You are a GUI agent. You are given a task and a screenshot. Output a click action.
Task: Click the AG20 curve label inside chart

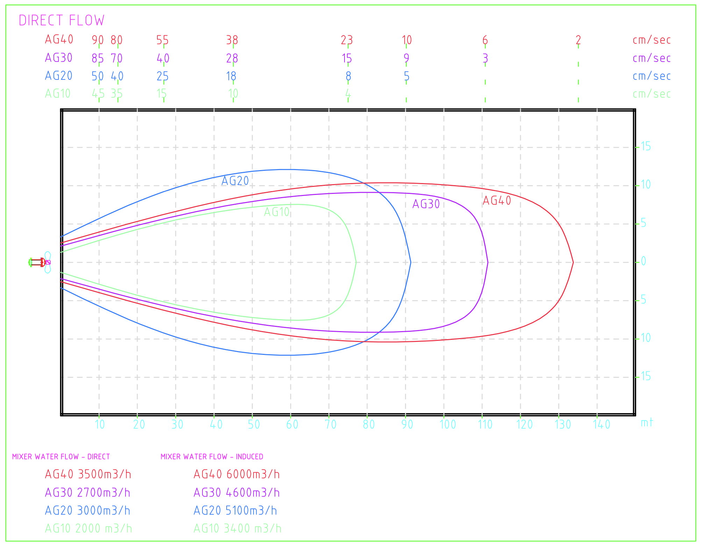[x=235, y=181]
